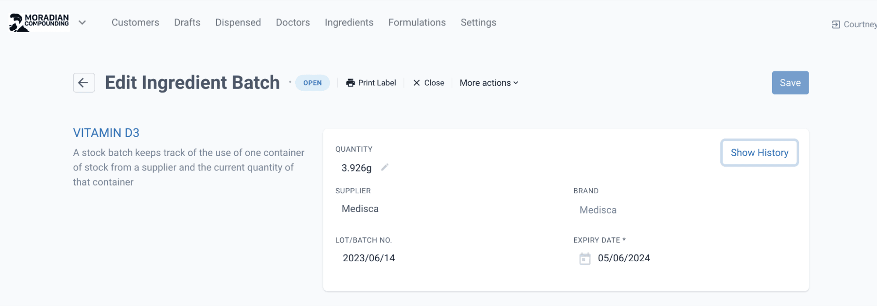Click the stock batch description text
The height and width of the screenshot is (306, 877).
[x=189, y=167]
